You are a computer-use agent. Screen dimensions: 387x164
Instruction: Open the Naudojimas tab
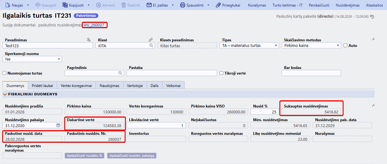[109, 85]
